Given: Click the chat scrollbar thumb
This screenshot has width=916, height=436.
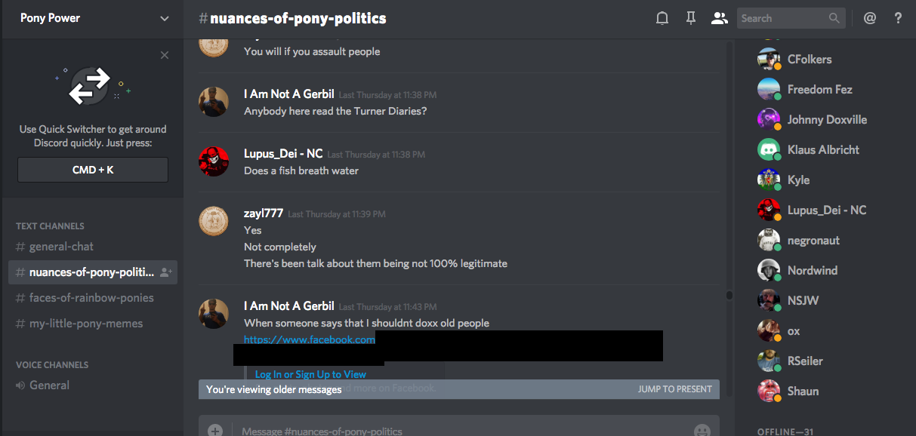Looking at the screenshot, I should click(729, 295).
